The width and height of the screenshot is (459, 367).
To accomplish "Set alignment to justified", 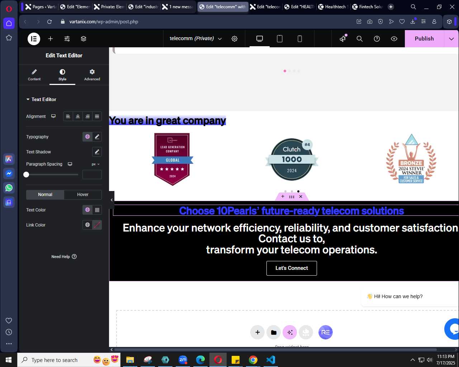I will click(x=97, y=116).
